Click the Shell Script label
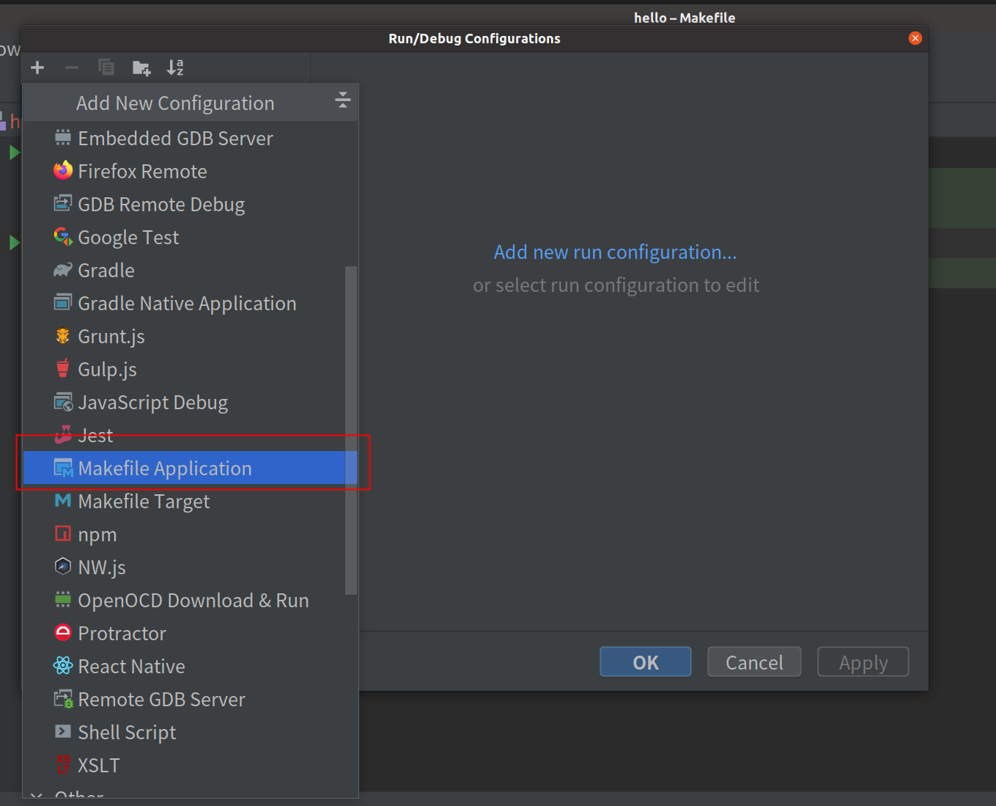Image resolution: width=996 pixels, height=806 pixels. point(127,733)
